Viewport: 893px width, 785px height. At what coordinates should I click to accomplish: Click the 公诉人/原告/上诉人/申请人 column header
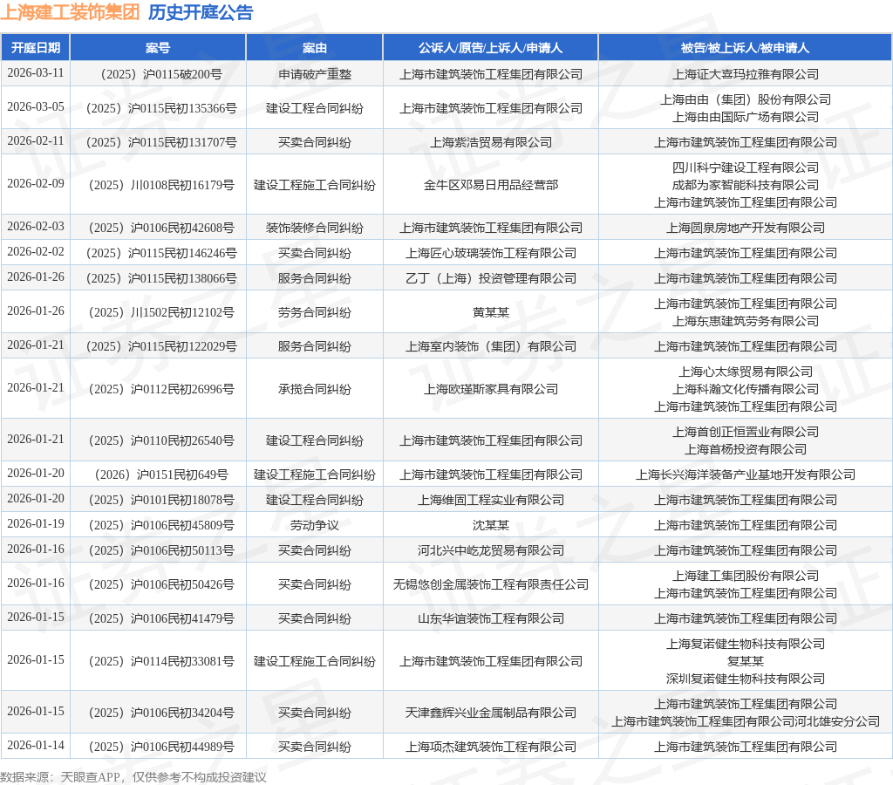[490, 48]
